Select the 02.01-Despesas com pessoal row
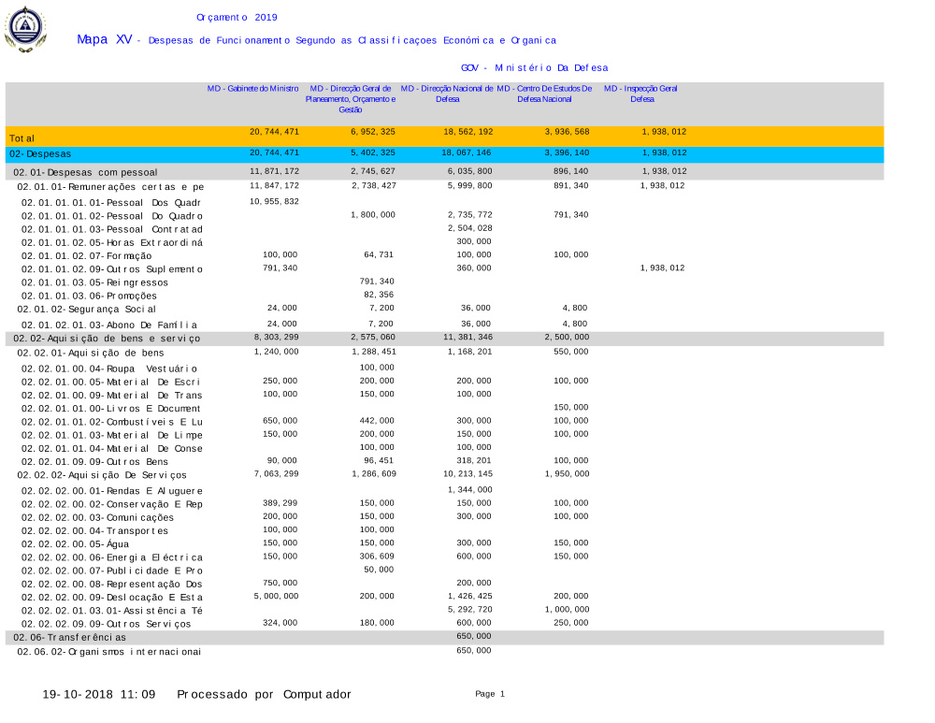The height and width of the screenshot is (723, 935). [x=86, y=172]
